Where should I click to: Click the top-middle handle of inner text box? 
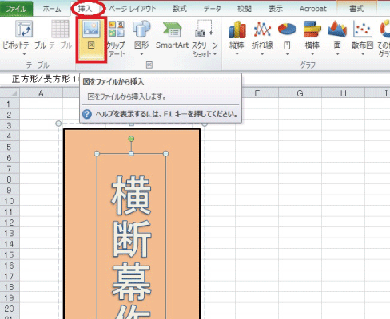[x=131, y=153]
